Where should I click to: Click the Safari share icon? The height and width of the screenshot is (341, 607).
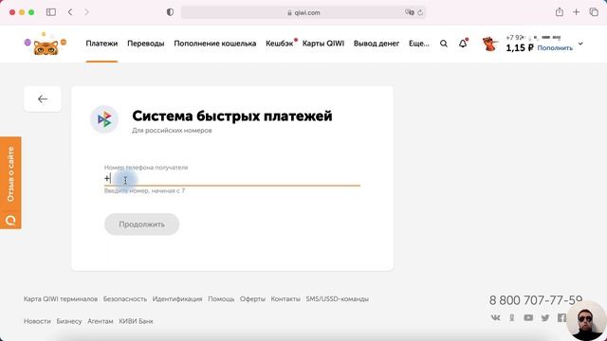tap(560, 12)
